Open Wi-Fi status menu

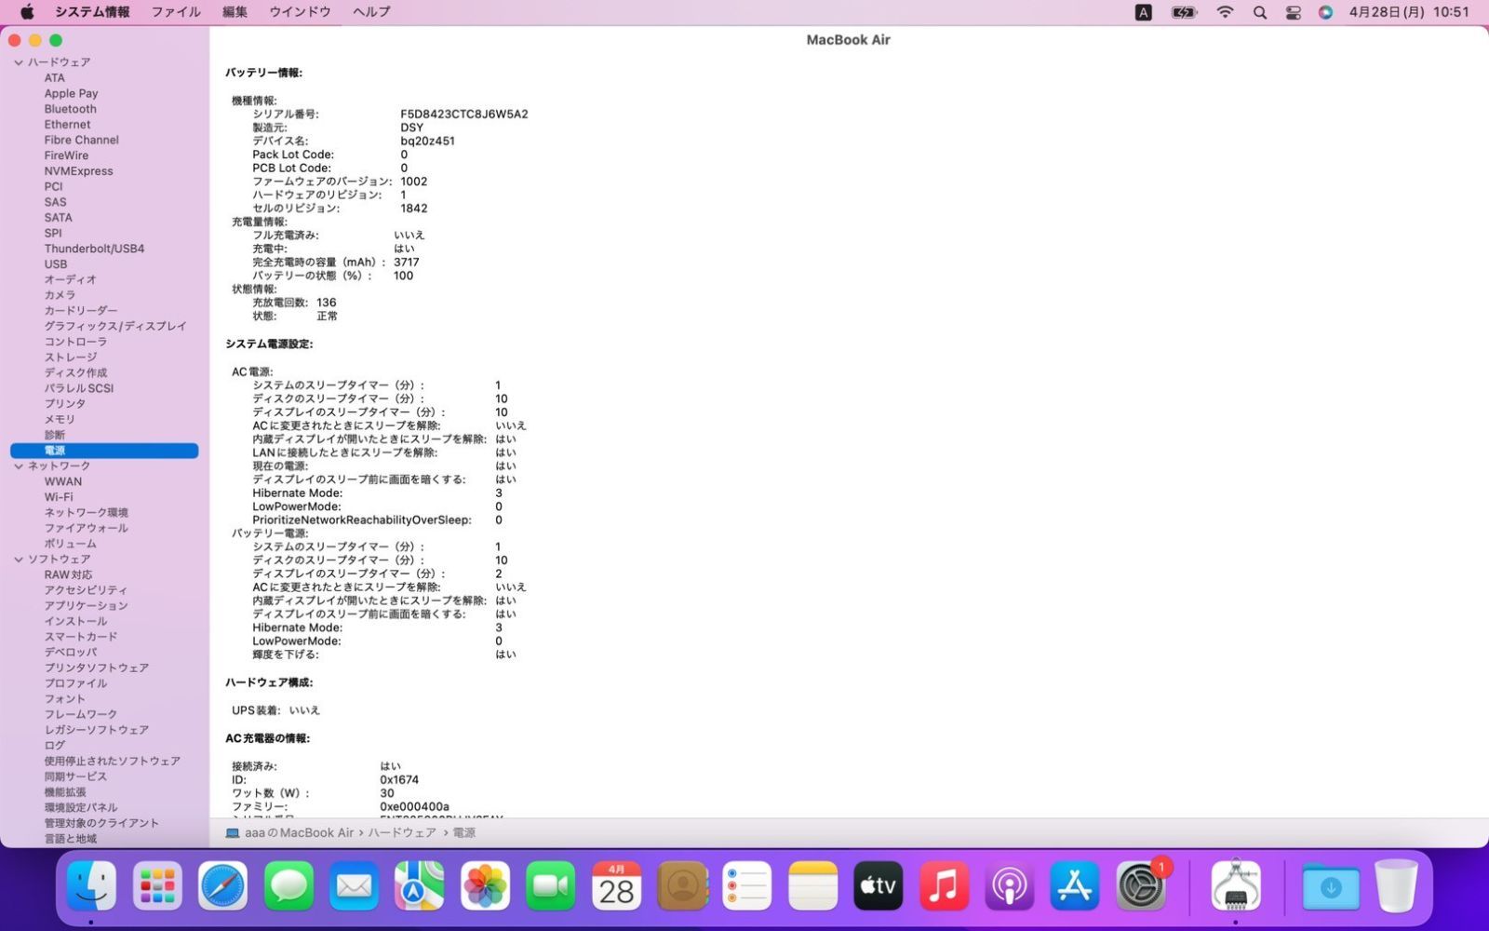click(1225, 12)
